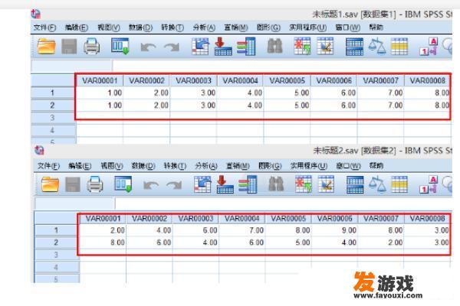Open 转换(T) menu in 未标题2.sav window
Screen dimensions: 460x306
(175, 166)
